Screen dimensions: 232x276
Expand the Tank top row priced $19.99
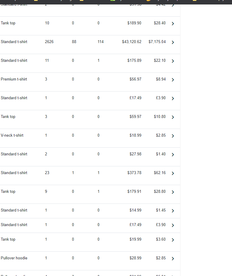[173, 240]
